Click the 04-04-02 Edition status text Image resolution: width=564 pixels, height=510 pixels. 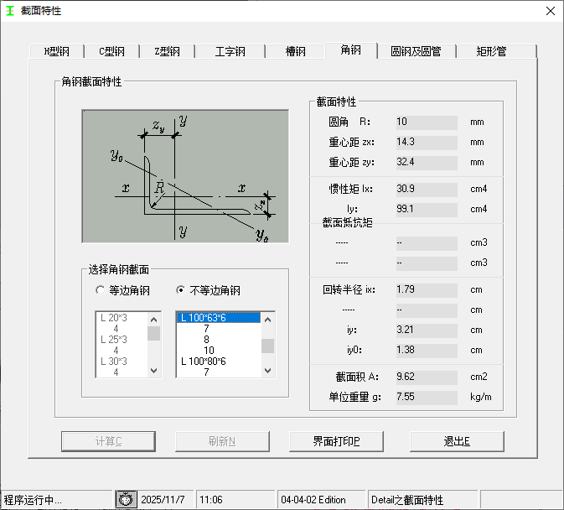tap(313, 500)
